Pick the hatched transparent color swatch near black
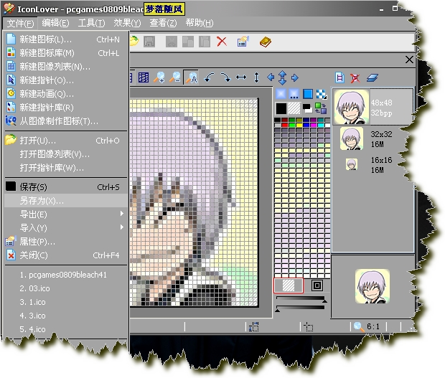This screenshot has height=378, width=445. point(294,108)
